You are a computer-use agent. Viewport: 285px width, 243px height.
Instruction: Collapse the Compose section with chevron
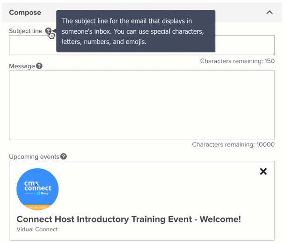coord(270,12)
